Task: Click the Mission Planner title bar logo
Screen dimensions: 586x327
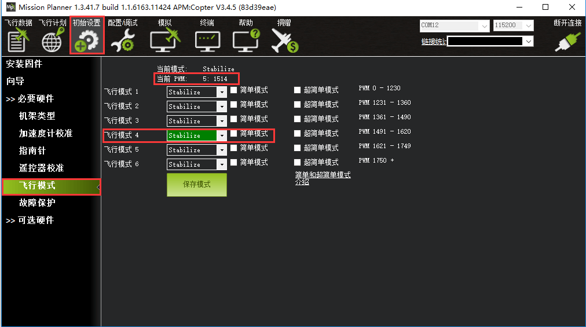Action: point(10,7)
